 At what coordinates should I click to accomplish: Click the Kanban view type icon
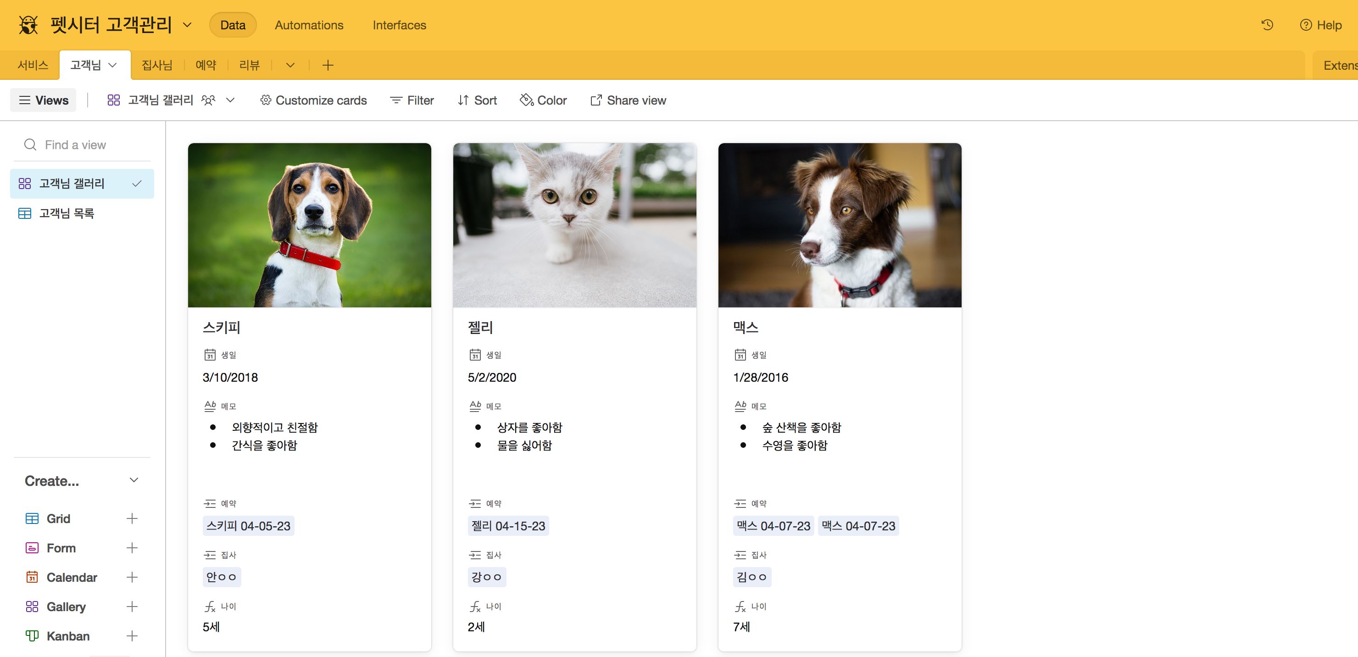point(32,636)
